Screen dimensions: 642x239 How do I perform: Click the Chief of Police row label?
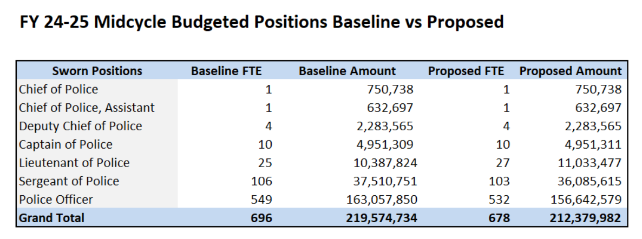pos(58,89)
